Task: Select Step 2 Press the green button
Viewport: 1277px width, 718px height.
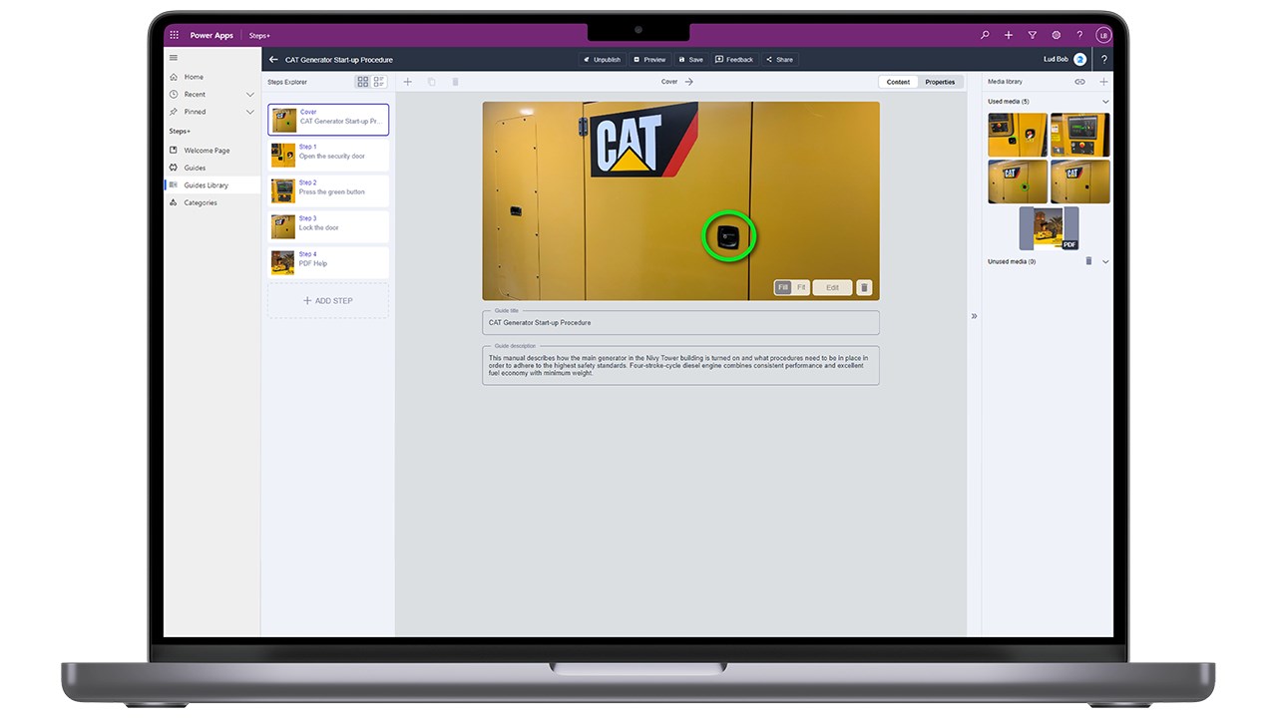Action: pyautogui.click(x=328, y=190)
